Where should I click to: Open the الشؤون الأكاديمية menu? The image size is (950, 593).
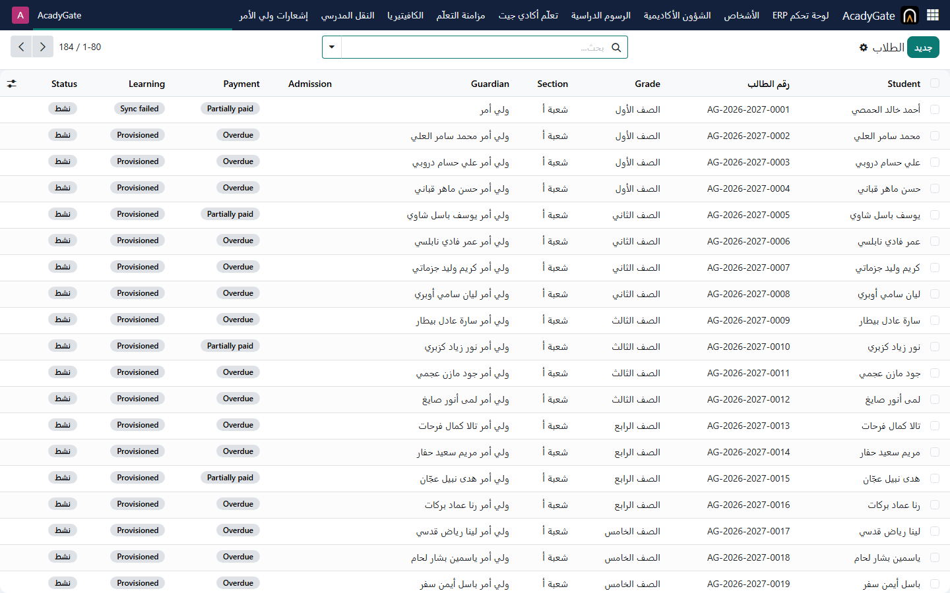click(x=678, y=15)
